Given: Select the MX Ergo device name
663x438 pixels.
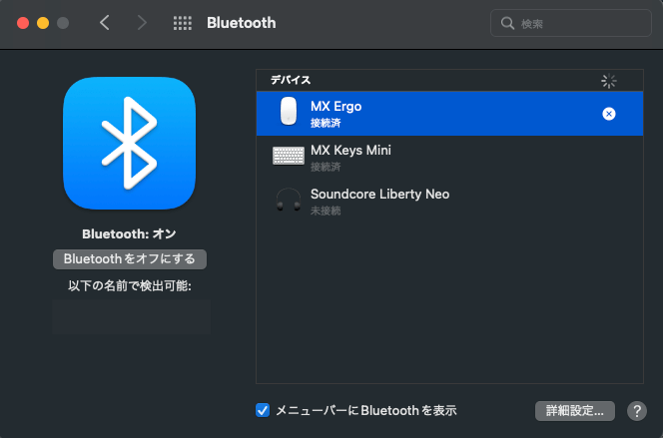Looking at the screenshot, I should coord(336,107).
